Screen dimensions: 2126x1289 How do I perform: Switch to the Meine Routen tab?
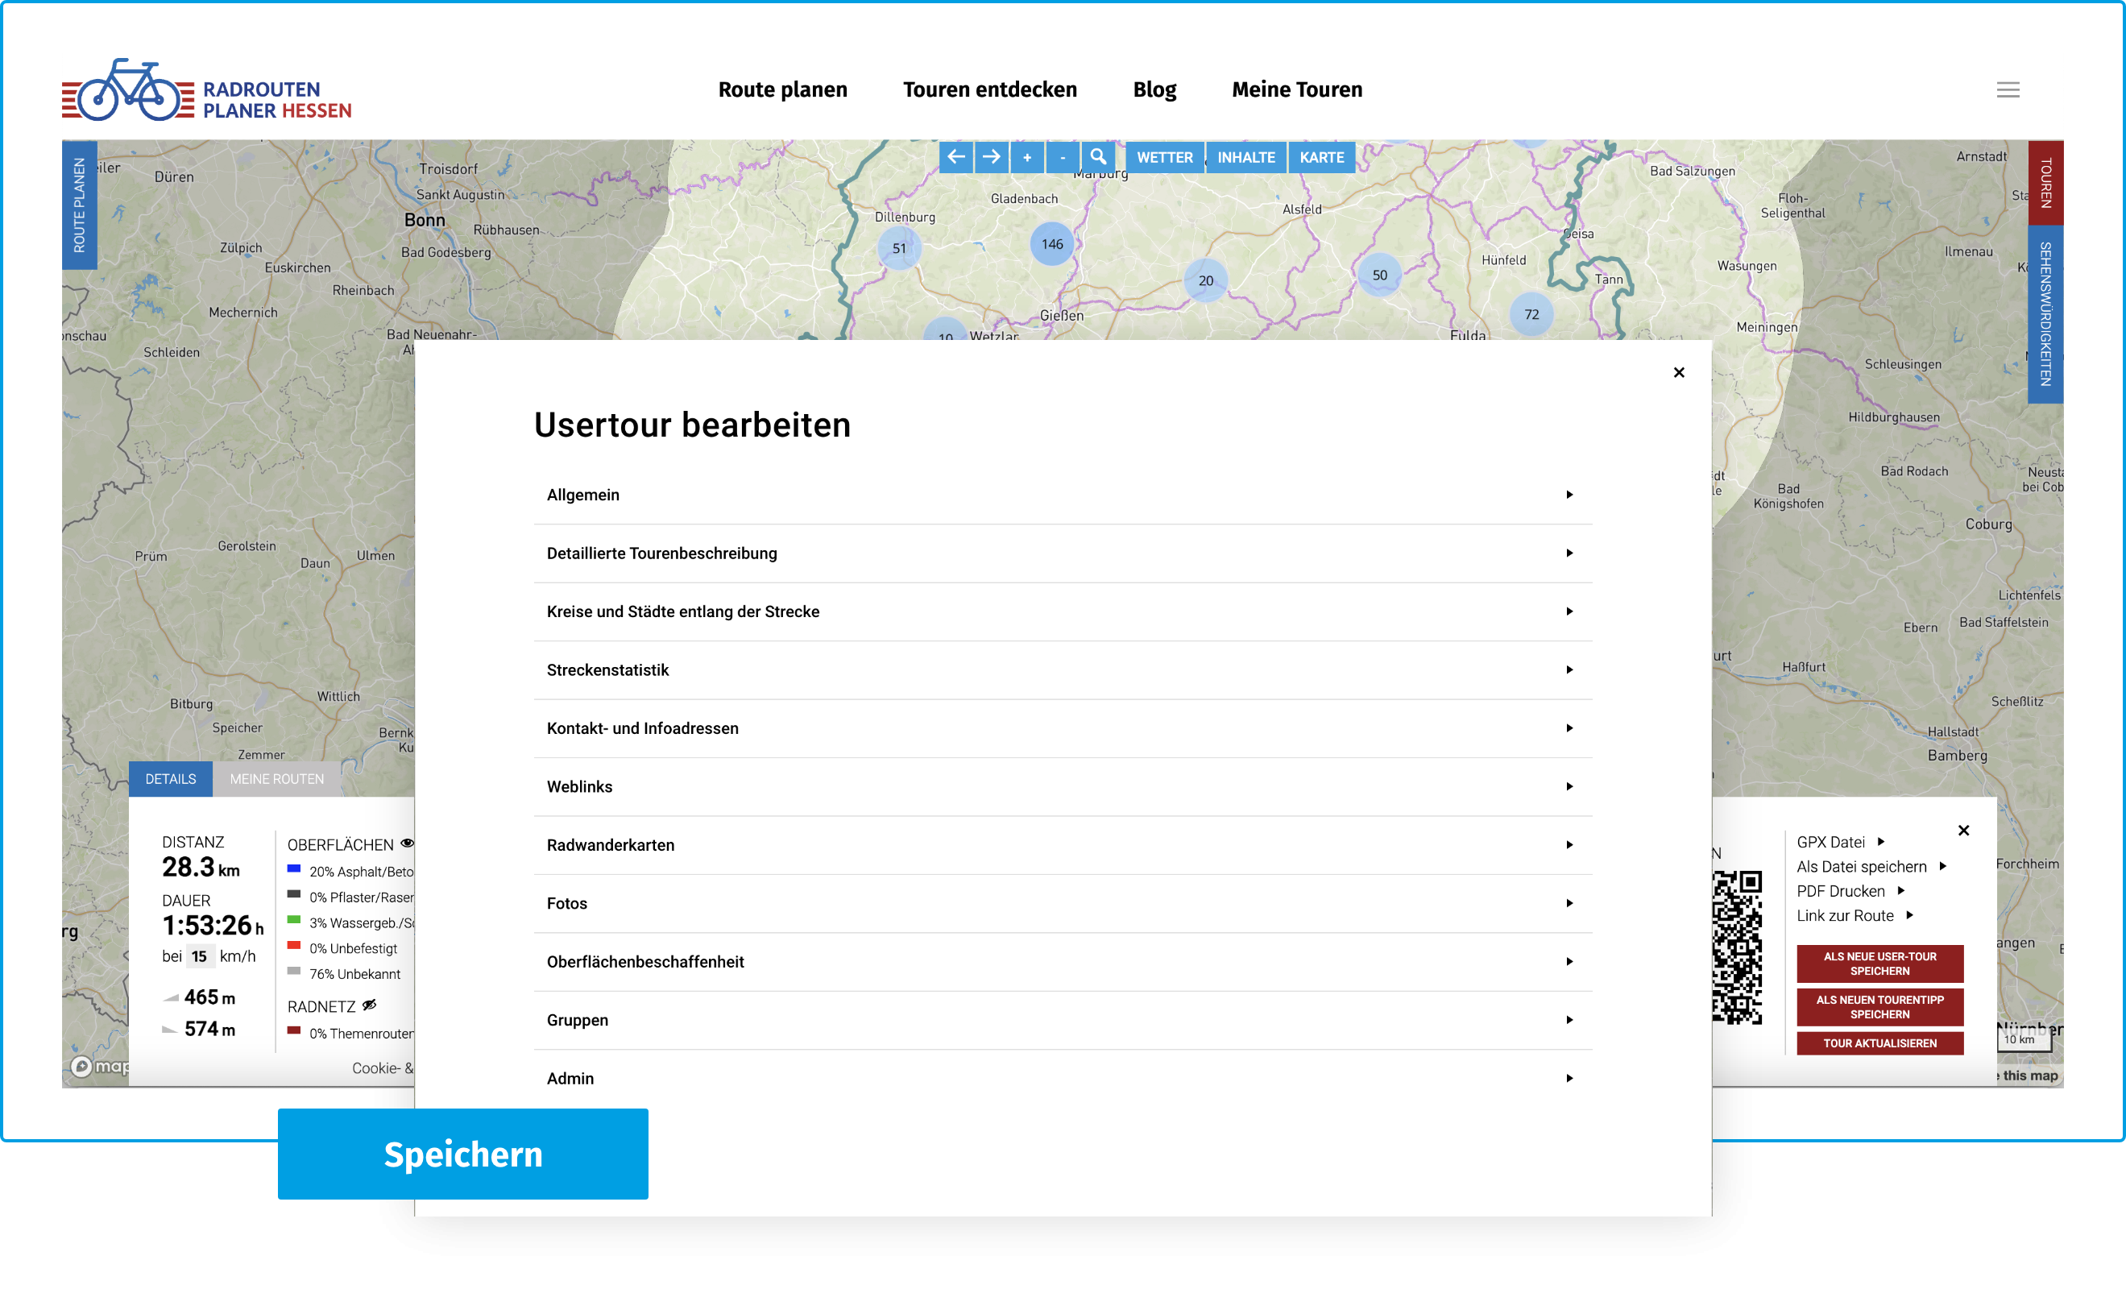276,778
